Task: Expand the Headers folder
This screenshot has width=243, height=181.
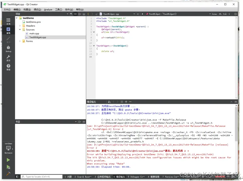Action: pos(20,26)
